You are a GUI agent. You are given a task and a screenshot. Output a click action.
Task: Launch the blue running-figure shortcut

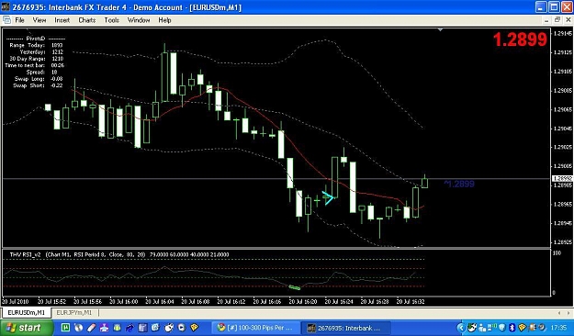129,327
